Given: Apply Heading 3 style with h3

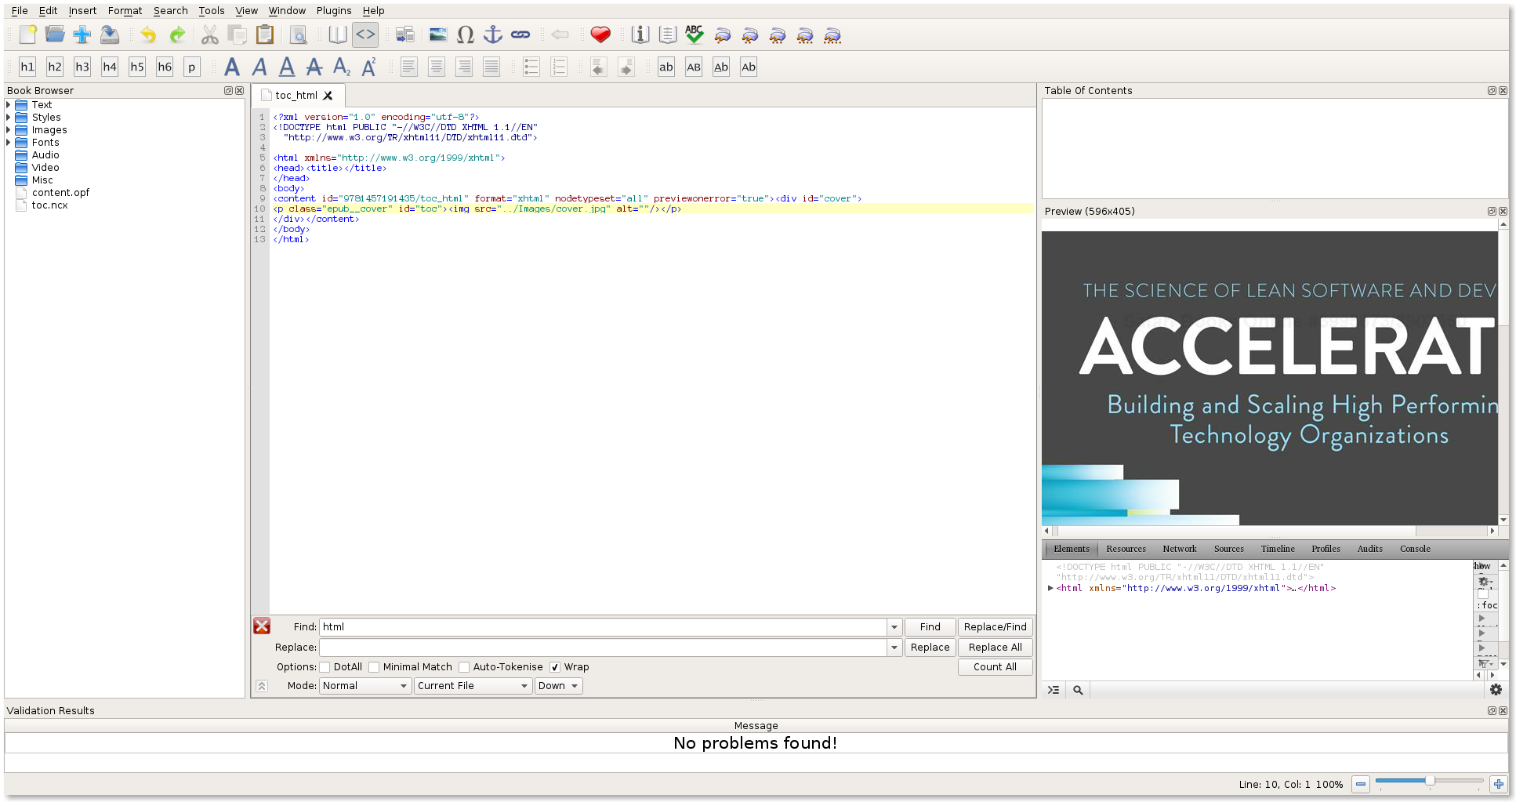Looking at the screenshot, I should [x=82, y=67].
